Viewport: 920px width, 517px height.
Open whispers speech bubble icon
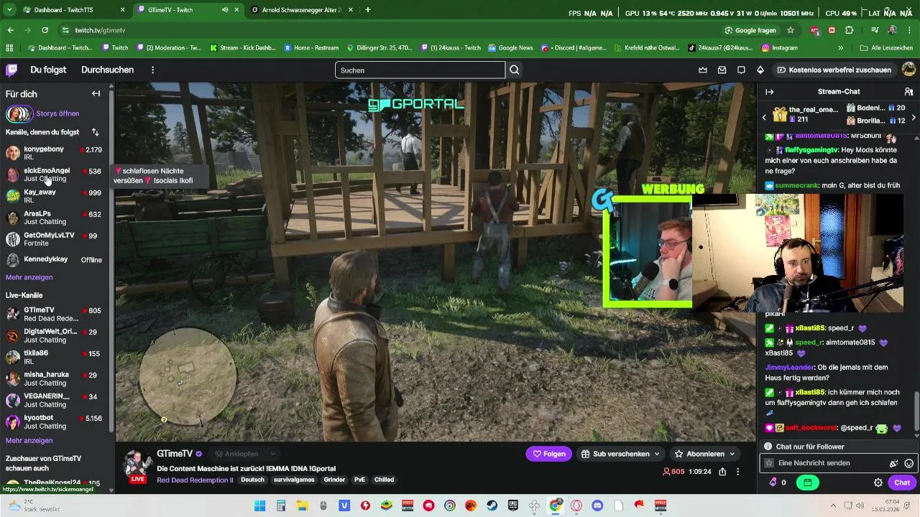[741, 70]
